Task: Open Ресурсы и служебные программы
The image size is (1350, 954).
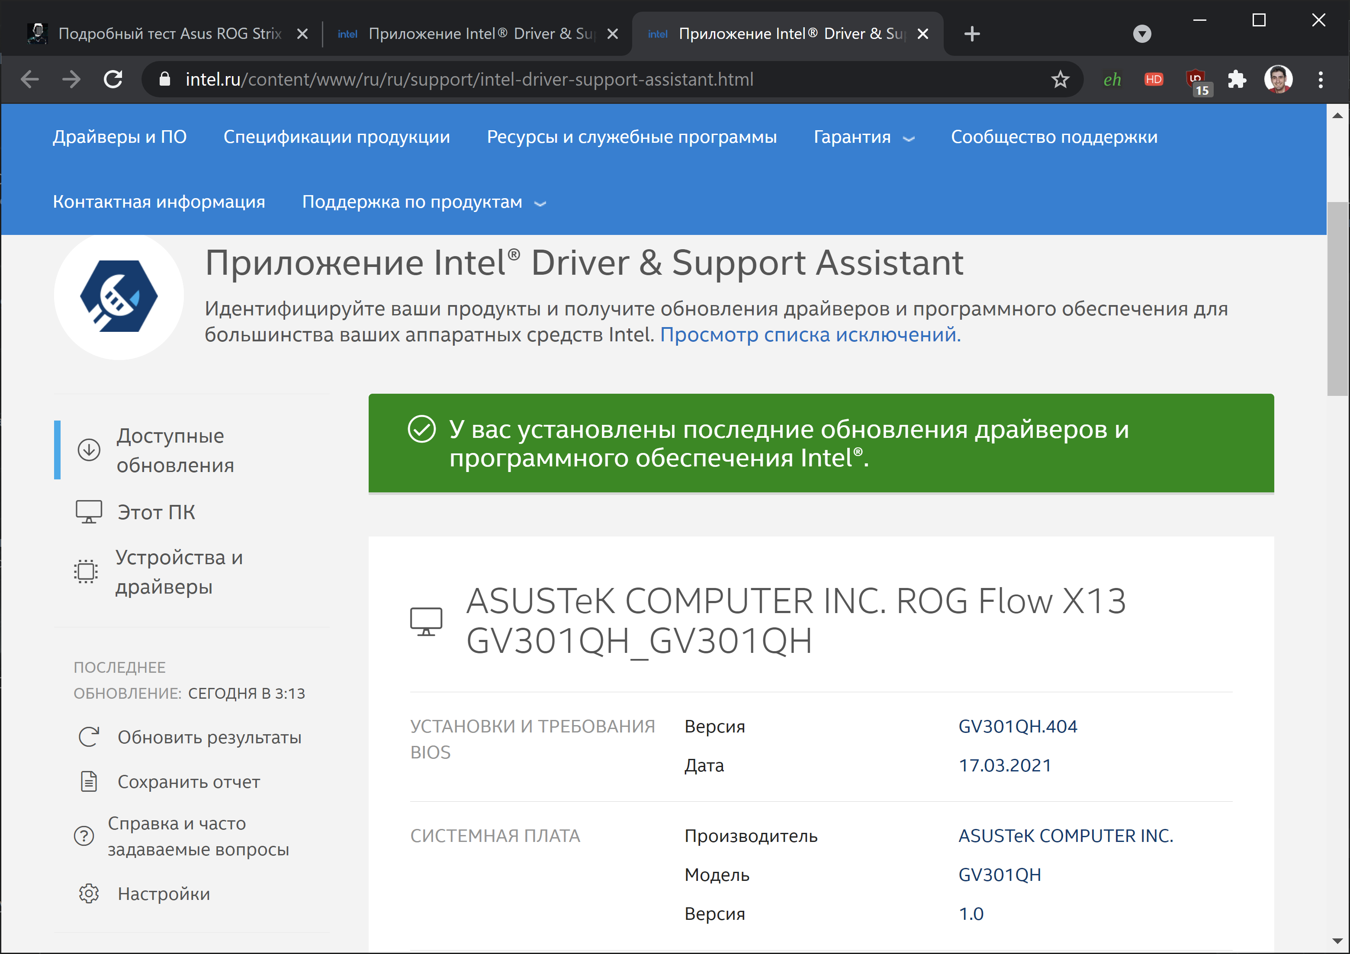Action: pyautogui.click(x=631, y=137)
